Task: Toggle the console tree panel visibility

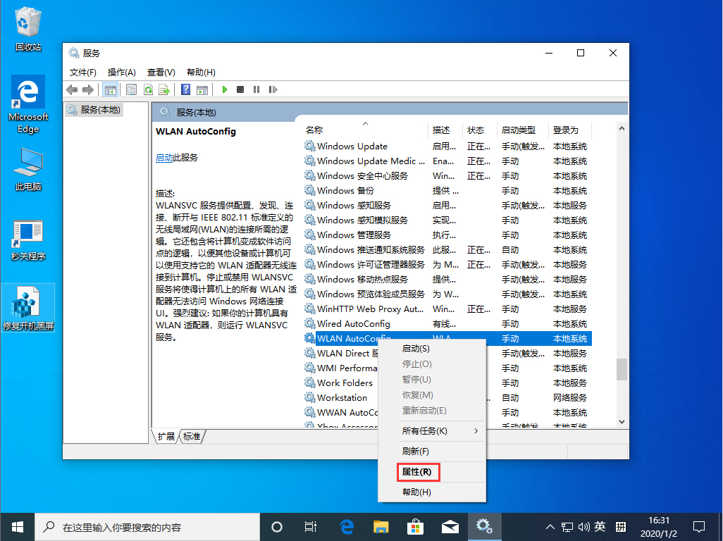Action: tap(111, 89)
